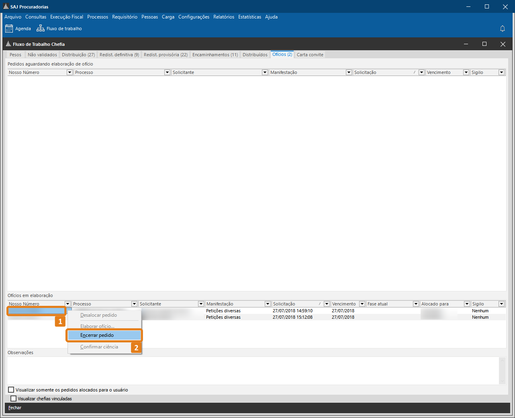
Task: Open Manifestação filter dropdown in Pedidos grid
Action: (349, 72)
